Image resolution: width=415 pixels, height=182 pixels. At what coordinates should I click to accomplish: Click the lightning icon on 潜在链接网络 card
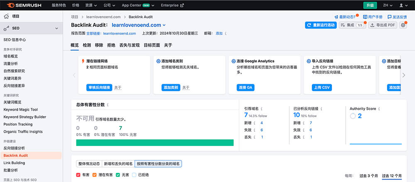[83, 61]
